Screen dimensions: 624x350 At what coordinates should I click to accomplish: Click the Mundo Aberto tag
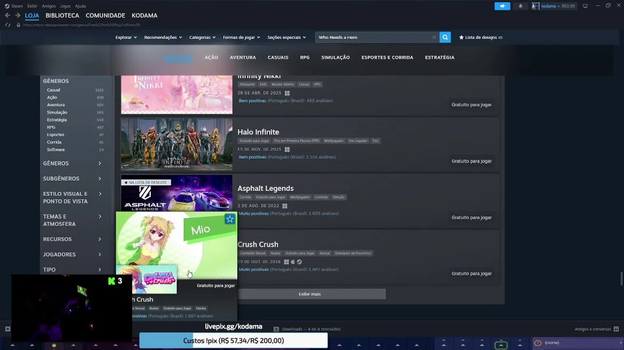(283, 85)
